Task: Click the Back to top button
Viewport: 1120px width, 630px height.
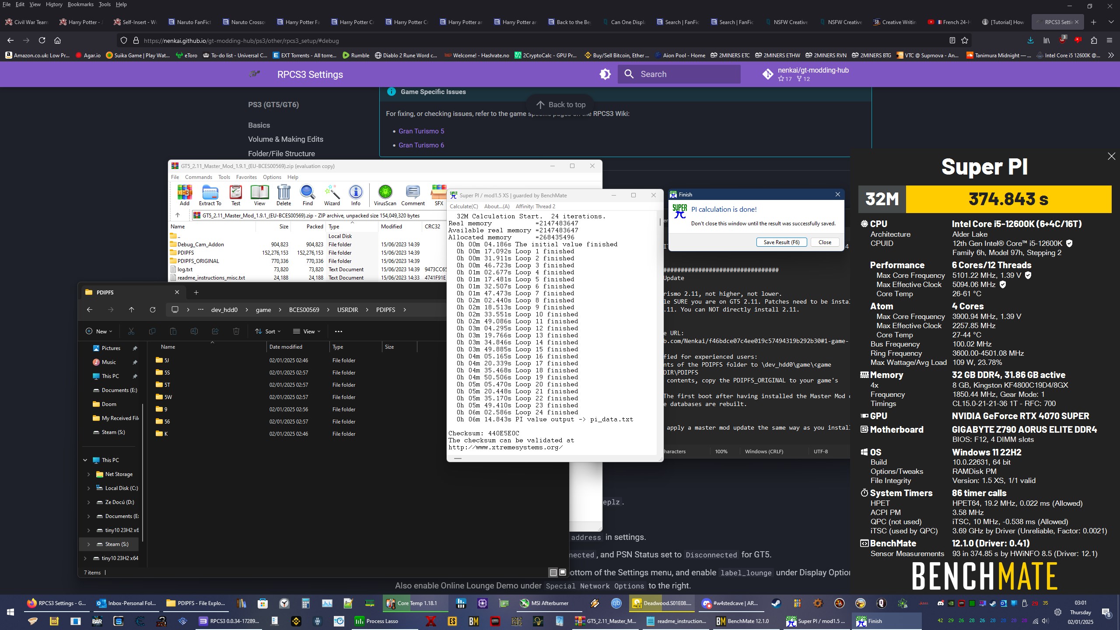Action: (561, 105)
